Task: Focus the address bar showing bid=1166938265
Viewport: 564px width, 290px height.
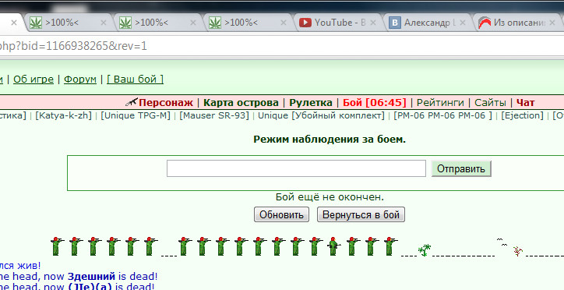Action: coord(282,46)
